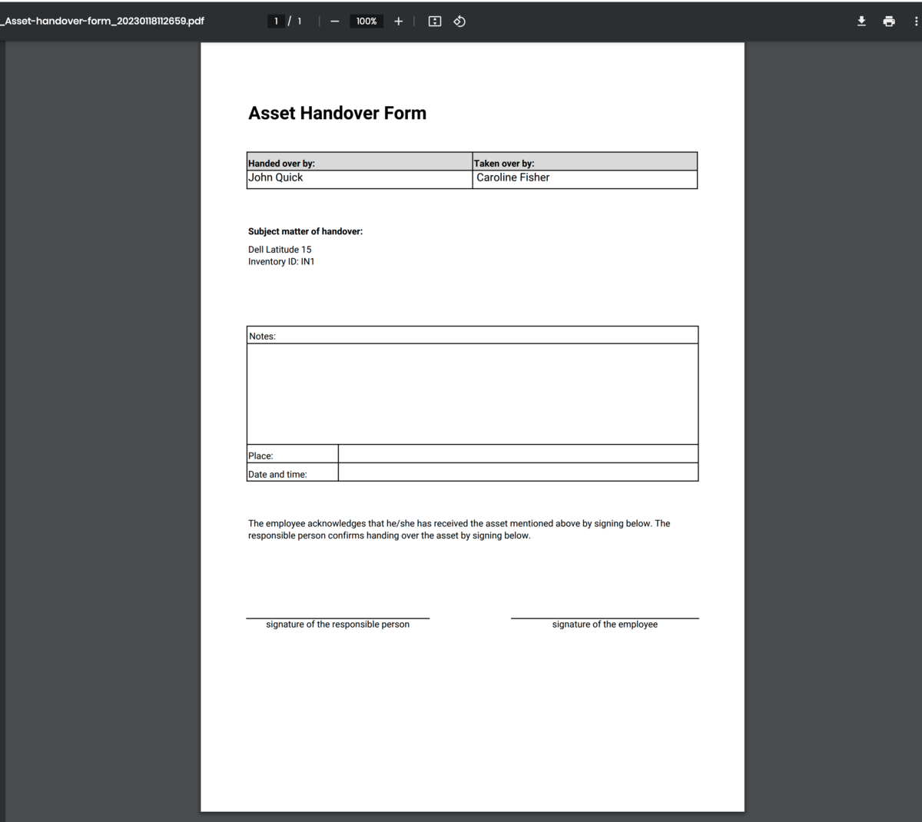Select the name John Quick
922x822 pixels.
[275, 177]
